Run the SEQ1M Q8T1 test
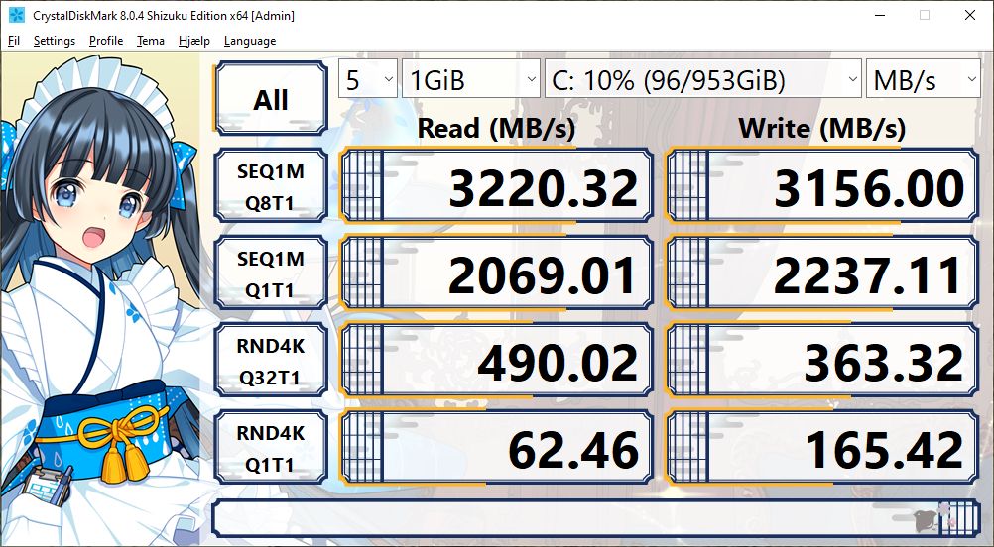Screen dimensions: 994x547 tap(271, 186)
